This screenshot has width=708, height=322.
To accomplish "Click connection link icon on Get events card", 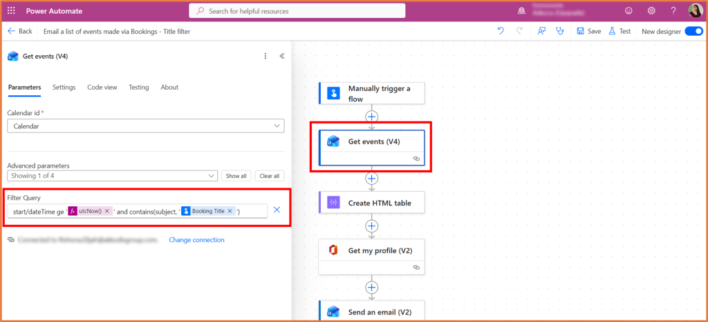I will tap(416, 159).
